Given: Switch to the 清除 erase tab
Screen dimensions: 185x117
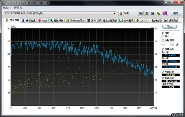Looking at the screenshot, I should (92, 21).
